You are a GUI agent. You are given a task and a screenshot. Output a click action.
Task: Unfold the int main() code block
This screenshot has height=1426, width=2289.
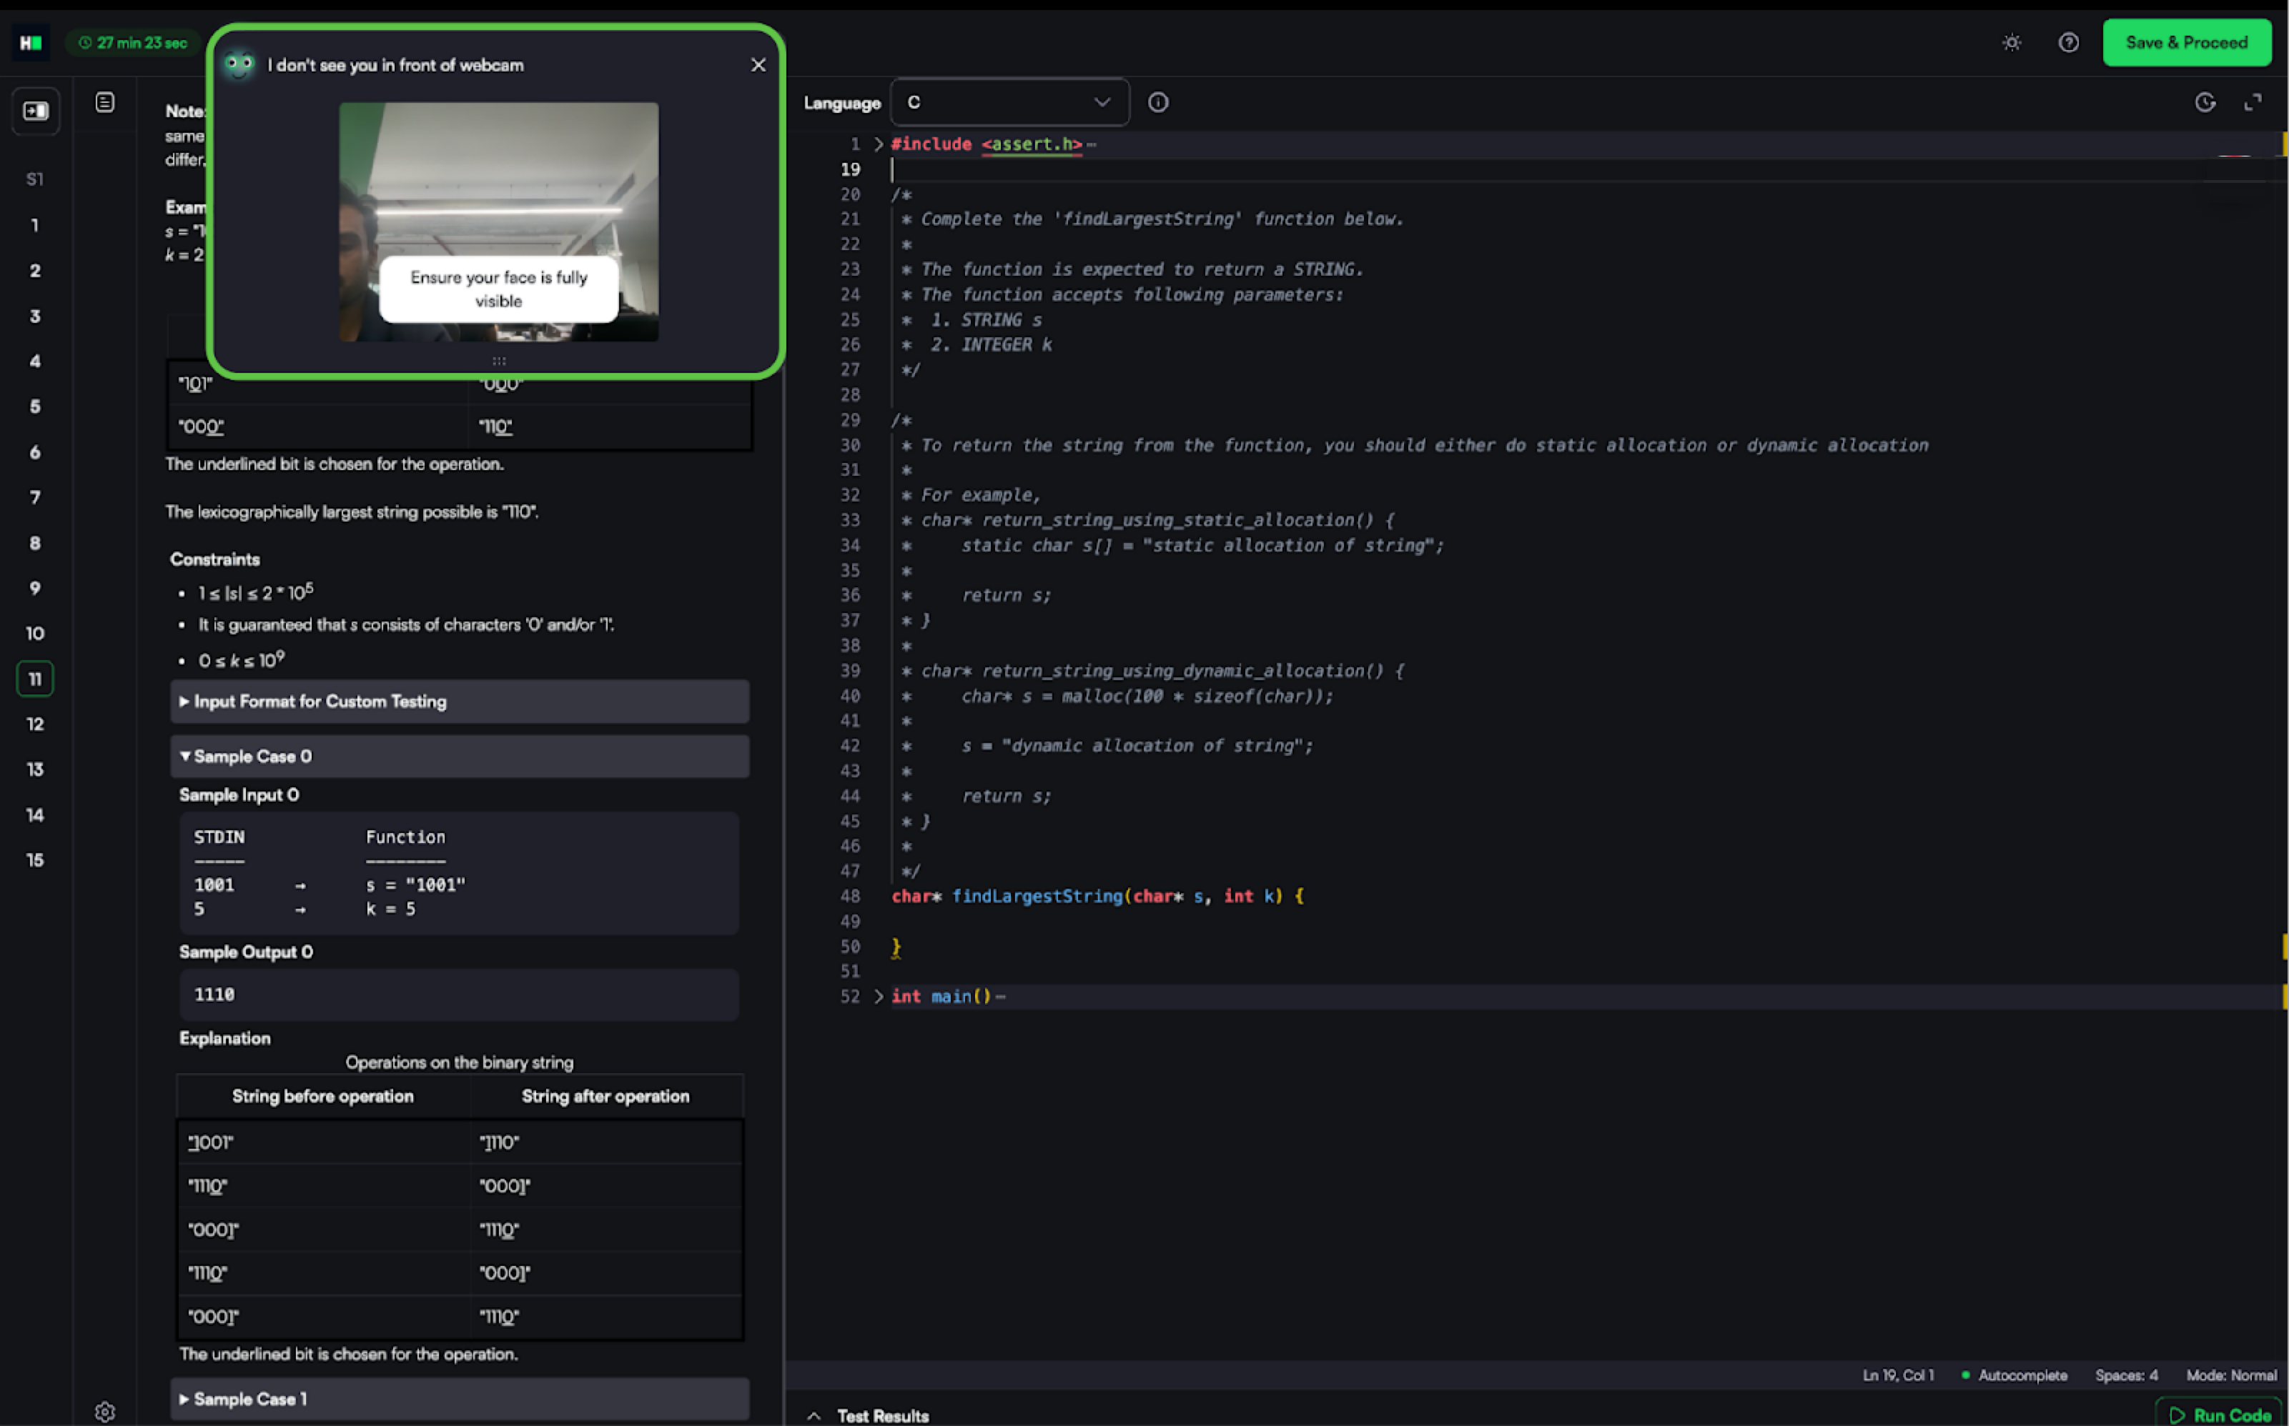click(879, 996)
